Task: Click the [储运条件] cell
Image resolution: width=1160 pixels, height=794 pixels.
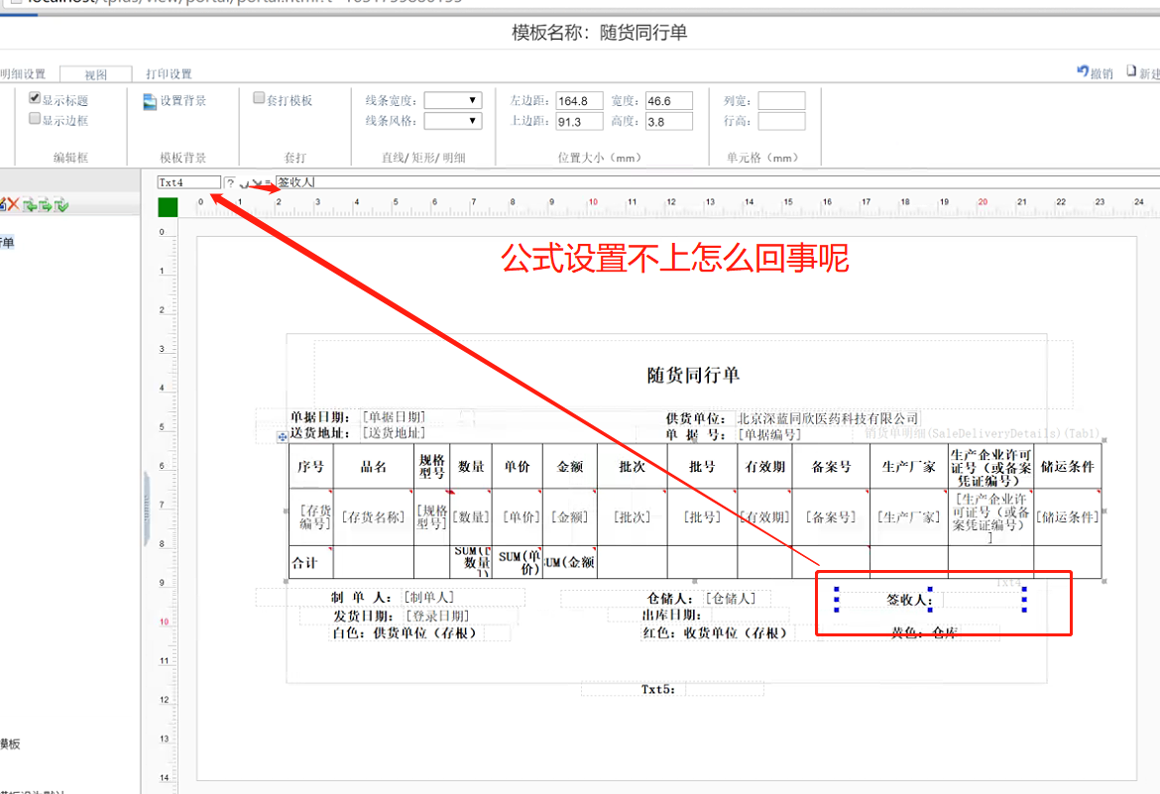Action: tap(1067, 517)
